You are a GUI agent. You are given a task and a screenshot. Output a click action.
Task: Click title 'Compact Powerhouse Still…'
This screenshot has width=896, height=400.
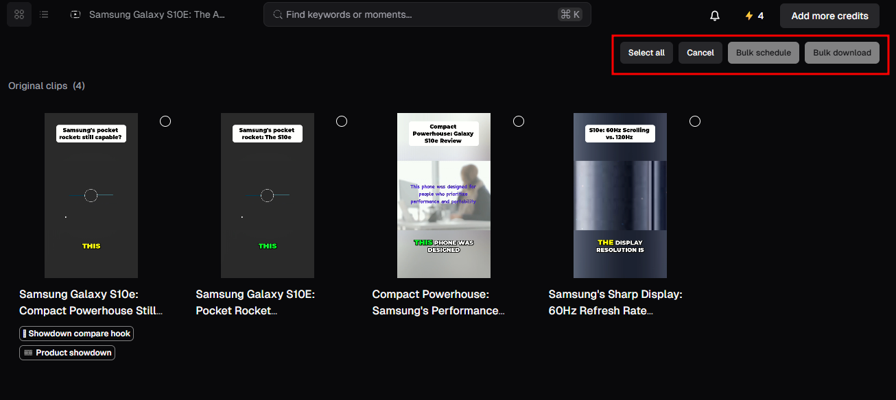pyautogui.click(x=91, y=302)
